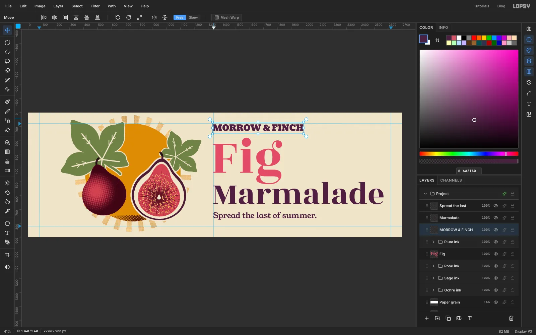This screenshot has height=335, width=536.
Task: Add new layer with plus icon
Action: pyautogui.click(x=427, y=318)
